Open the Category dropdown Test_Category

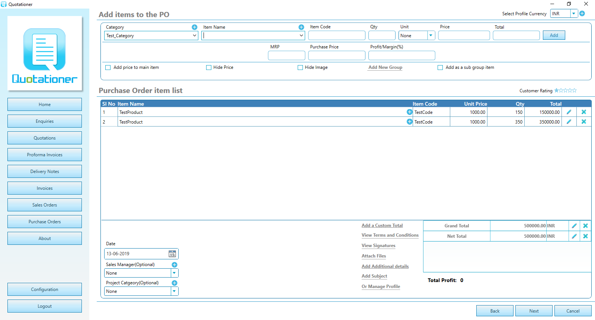[151, 36]
